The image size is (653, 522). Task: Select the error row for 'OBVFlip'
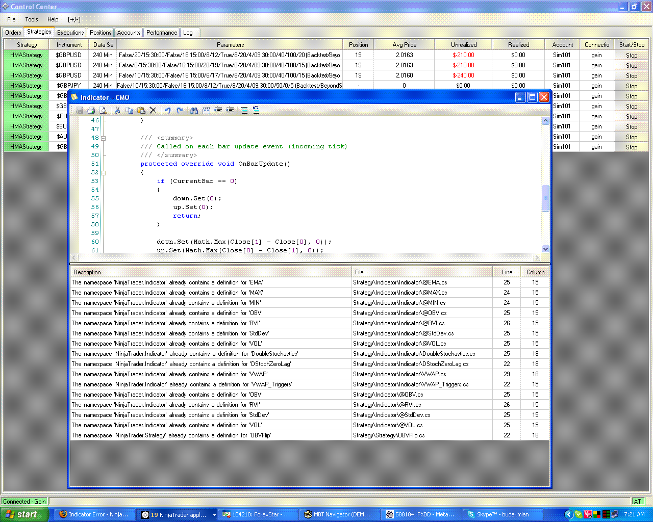[310, 435]
